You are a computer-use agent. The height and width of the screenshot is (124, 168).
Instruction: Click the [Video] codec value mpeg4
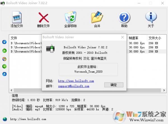coord(39,106)
